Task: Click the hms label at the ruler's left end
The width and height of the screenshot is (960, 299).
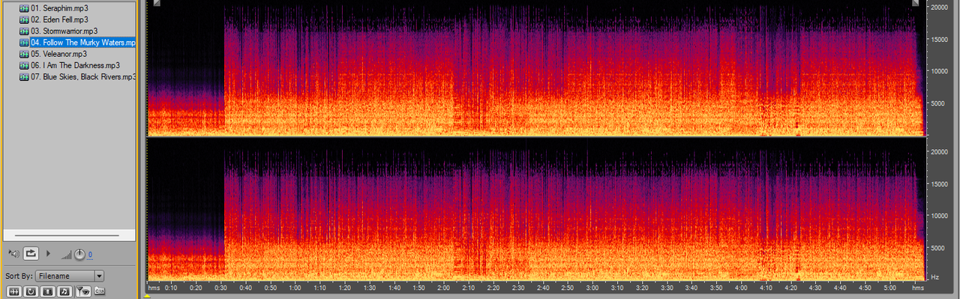Action: pos(154,288)
